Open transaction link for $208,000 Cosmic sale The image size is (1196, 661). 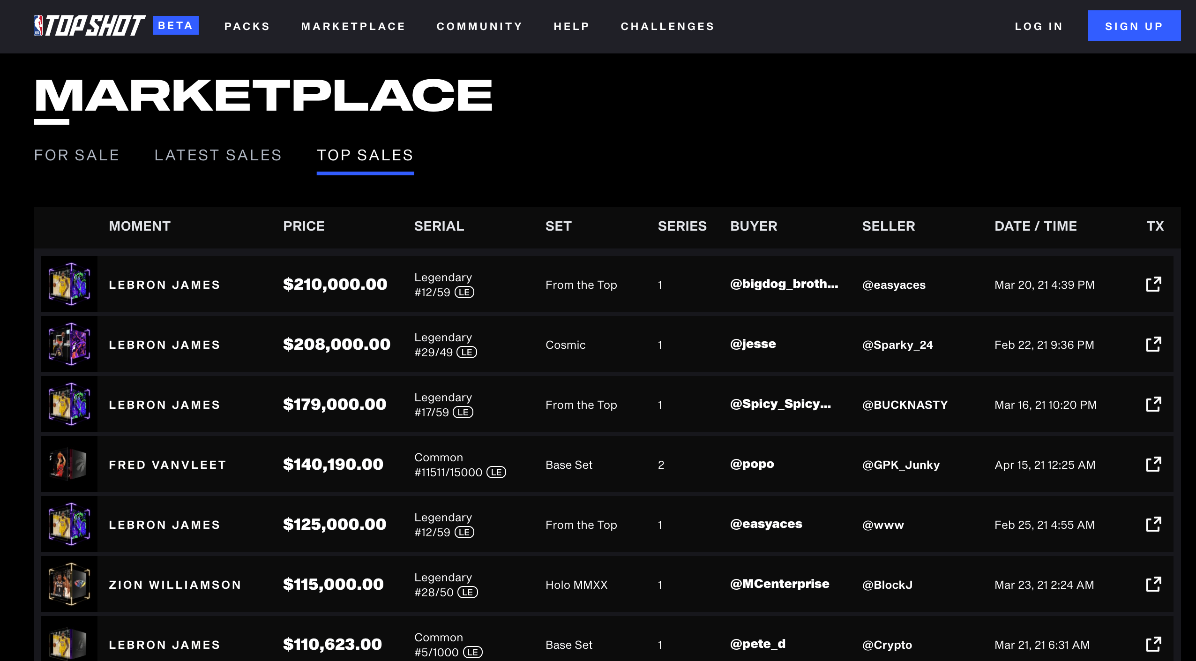(1153, 344)
